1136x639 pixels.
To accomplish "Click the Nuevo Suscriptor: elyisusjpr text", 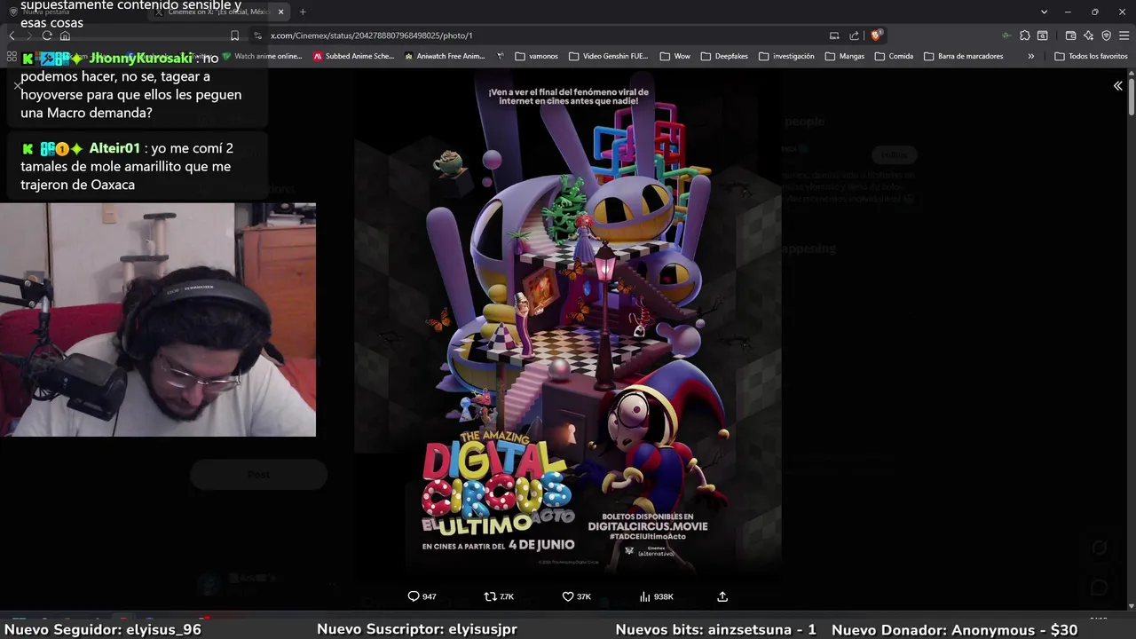I will click(417, 629).
